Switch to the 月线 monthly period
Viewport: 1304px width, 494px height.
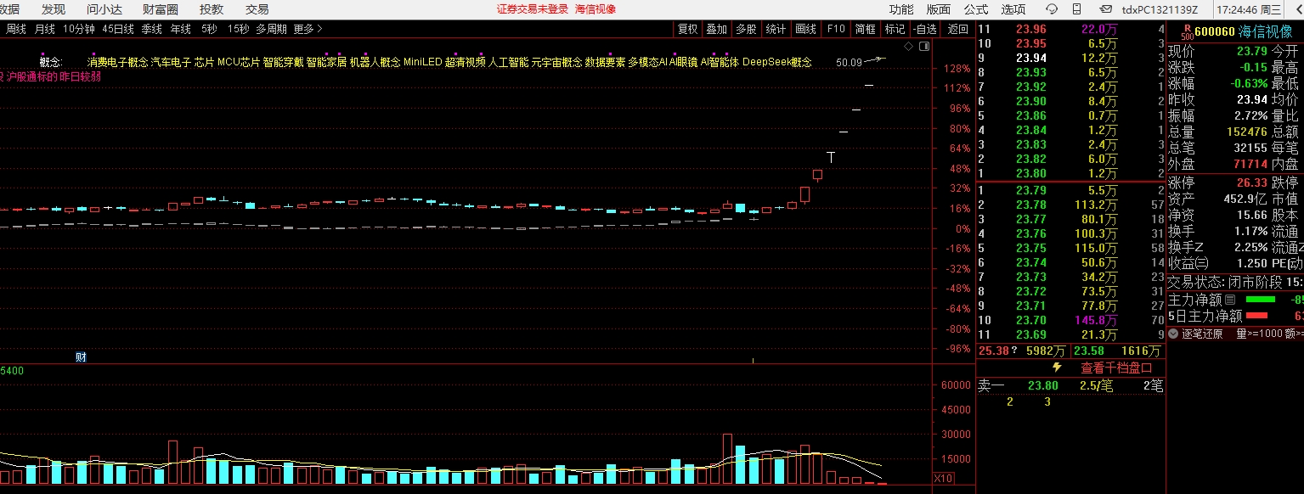[45, 29]
